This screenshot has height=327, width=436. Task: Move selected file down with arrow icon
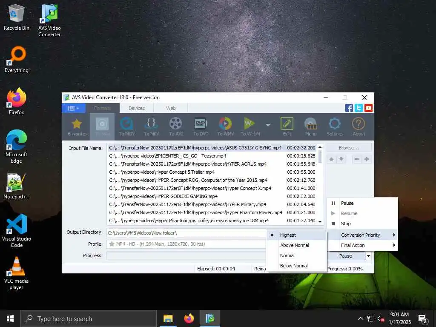[341, 159]
